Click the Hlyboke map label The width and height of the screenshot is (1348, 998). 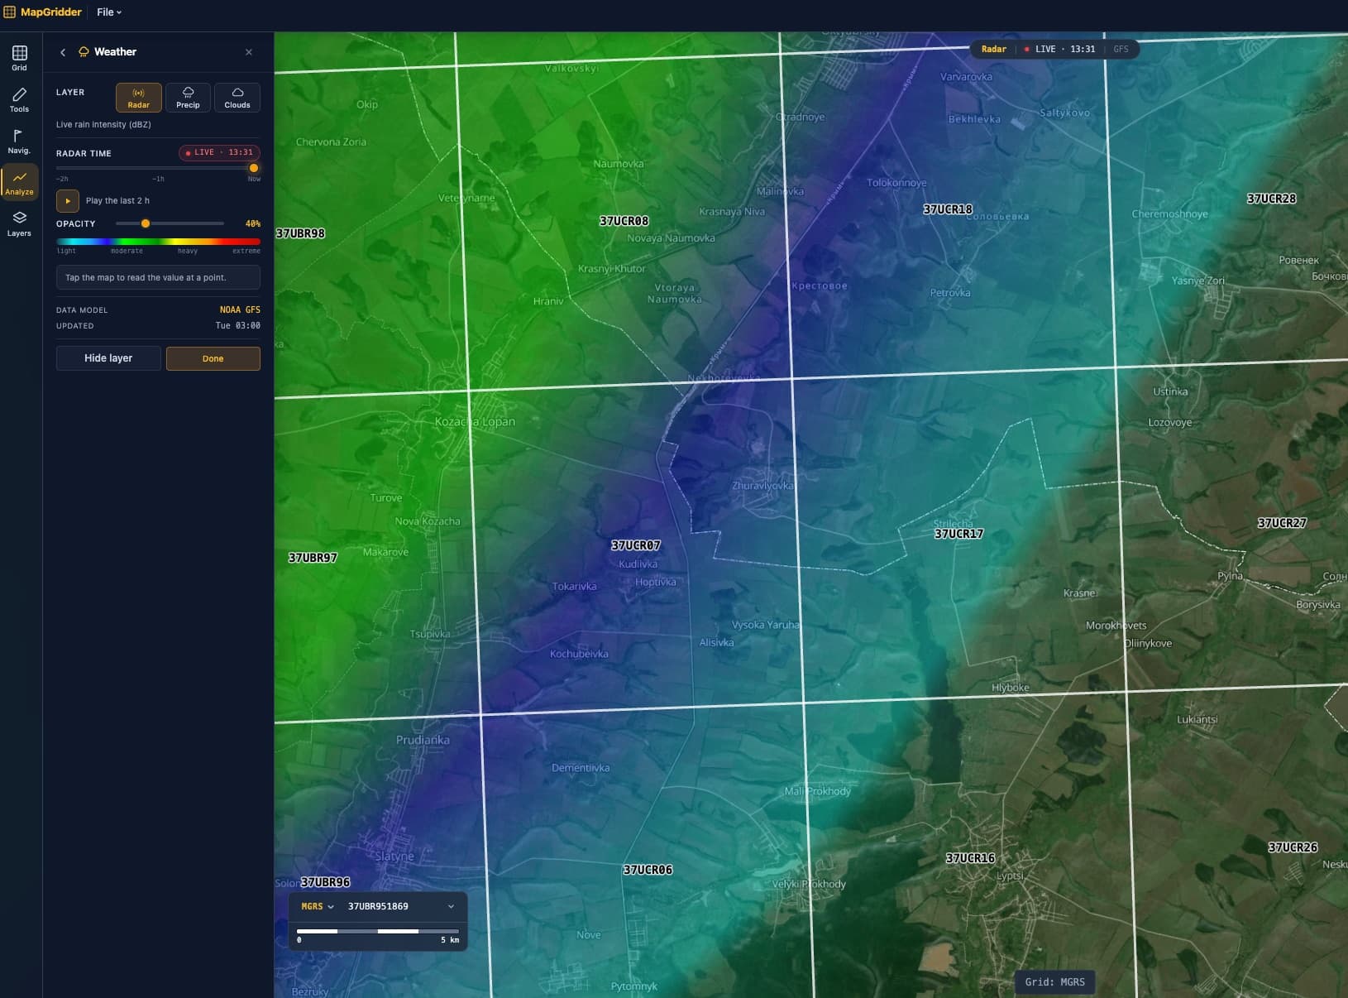point(1010,688)
